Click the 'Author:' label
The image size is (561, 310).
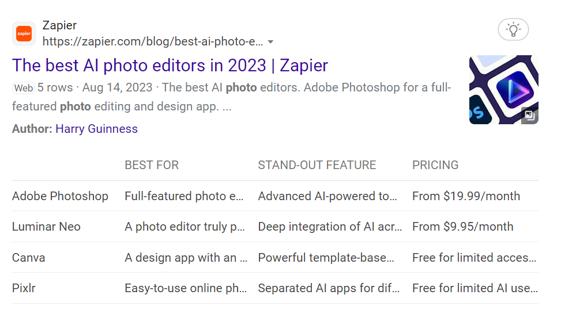click(x=32, y=129)
